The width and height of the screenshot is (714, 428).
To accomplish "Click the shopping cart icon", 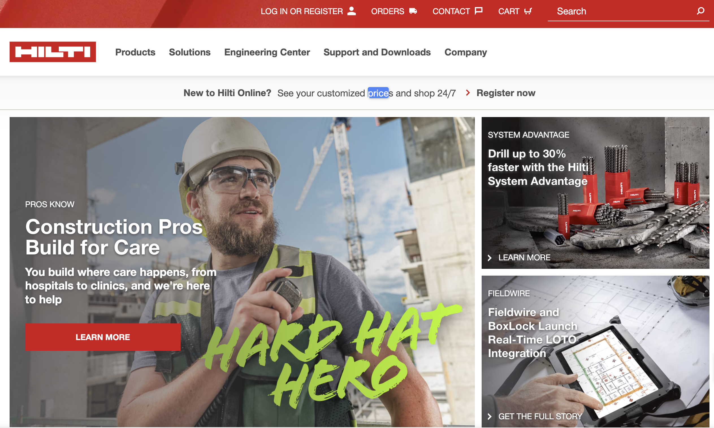I will [528, 11].
